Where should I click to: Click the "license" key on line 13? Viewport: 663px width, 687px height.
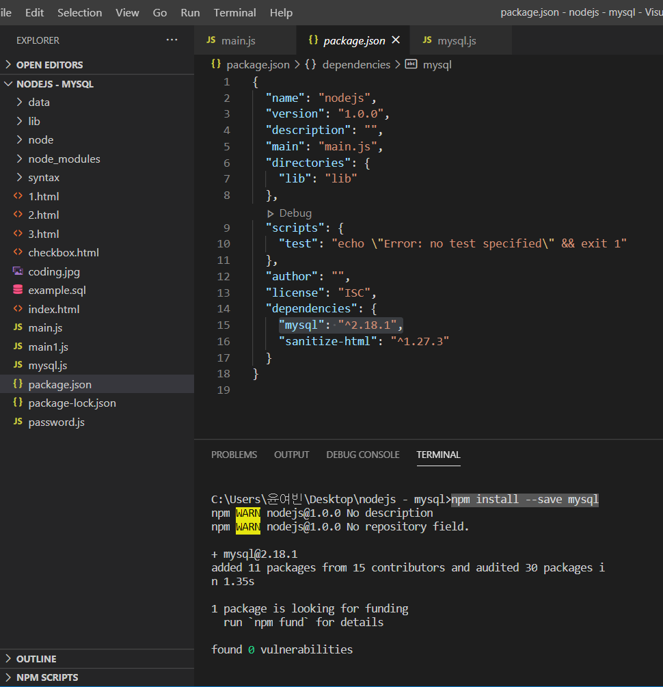pos(295,293)
